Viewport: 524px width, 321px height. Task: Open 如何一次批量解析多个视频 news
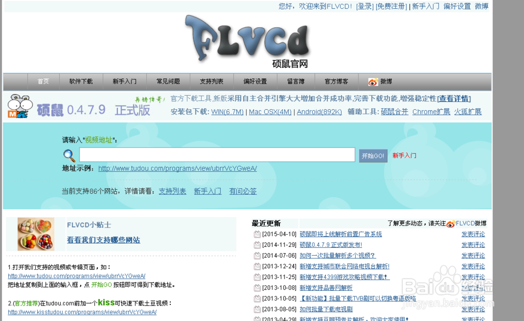coord(337,255)
